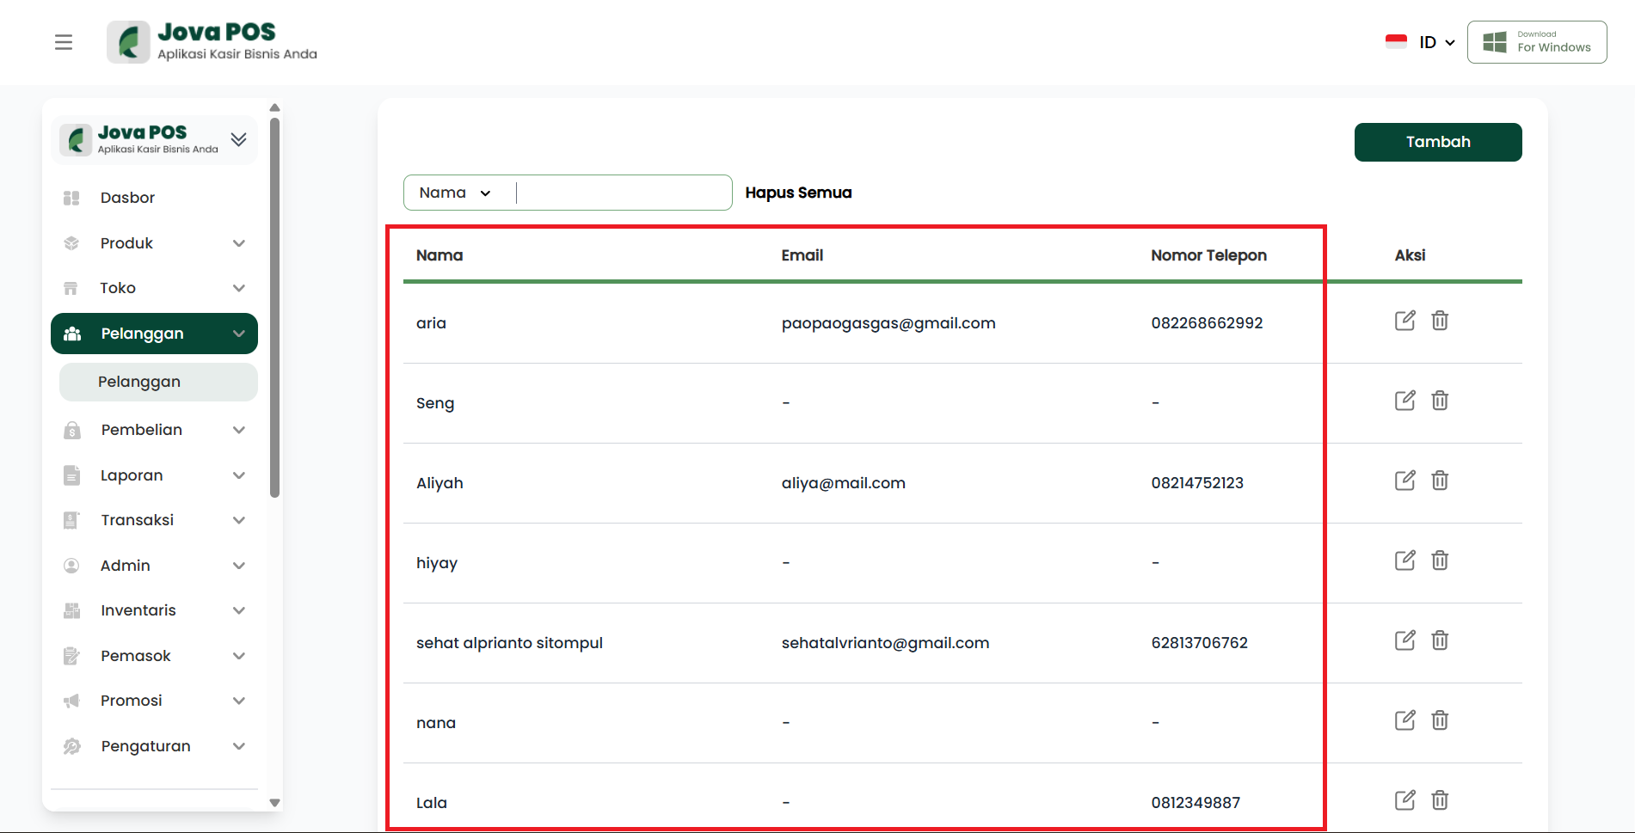Go to Dasbor in sidebar

(127, 198)
